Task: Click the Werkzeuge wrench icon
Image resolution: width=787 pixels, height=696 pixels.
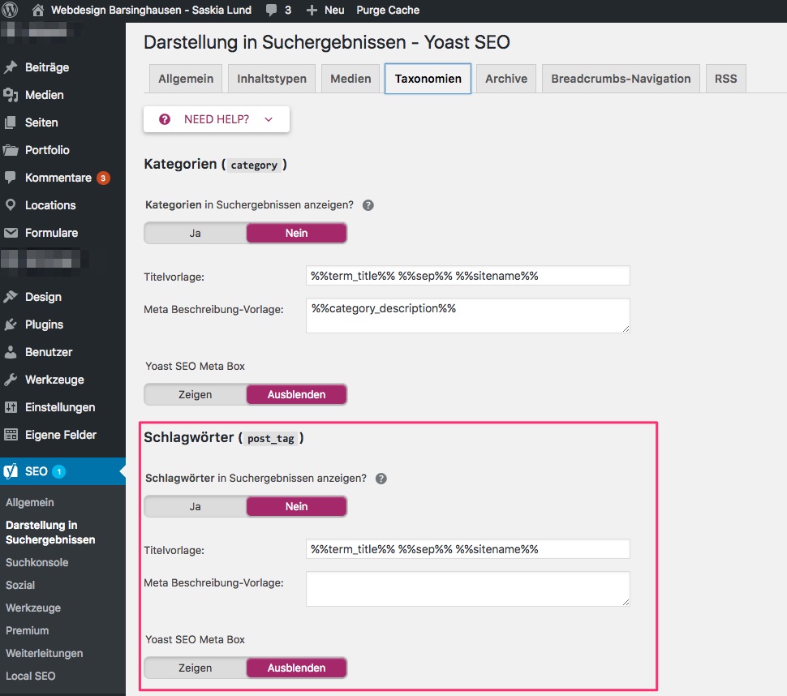Action: (11, 380)
